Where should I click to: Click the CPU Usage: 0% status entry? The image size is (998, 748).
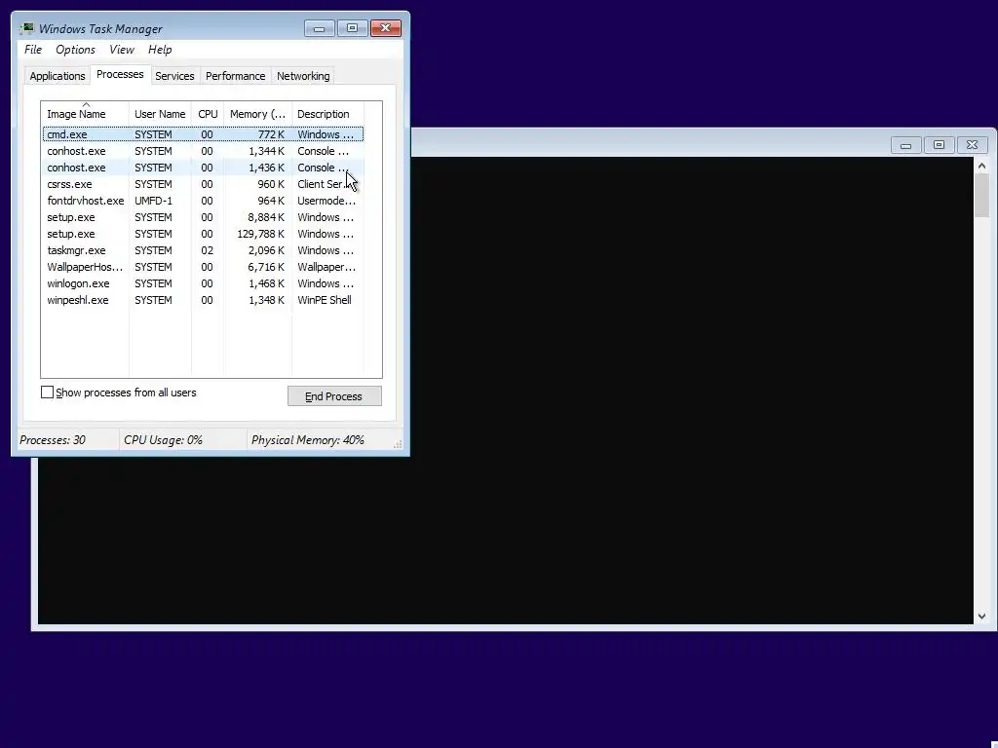(x=163, y=439)
